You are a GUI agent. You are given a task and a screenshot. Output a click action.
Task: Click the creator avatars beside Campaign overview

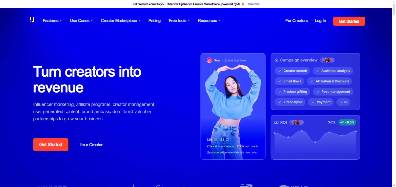tap(327, 60)
